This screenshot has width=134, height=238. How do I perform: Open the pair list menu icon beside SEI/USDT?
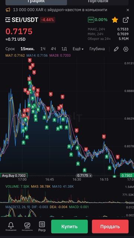coord(8,20)
